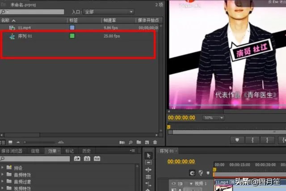Switch to 标记 tab
The image size is (286, 191).
tap(69, 151)
